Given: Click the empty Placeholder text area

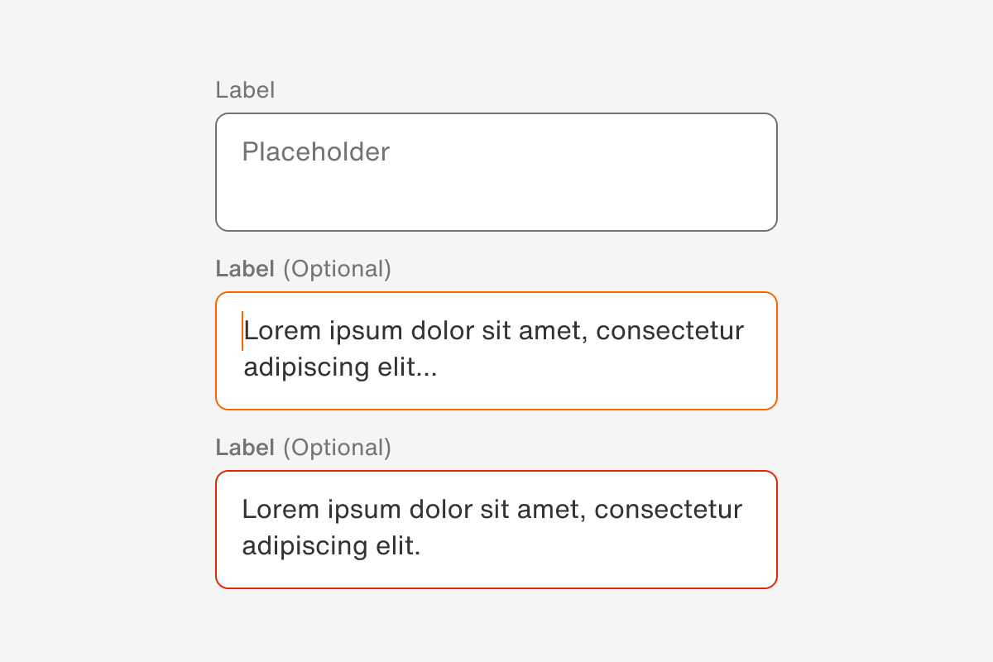Looking at the screenshot, I should click(x=496, y=194).
